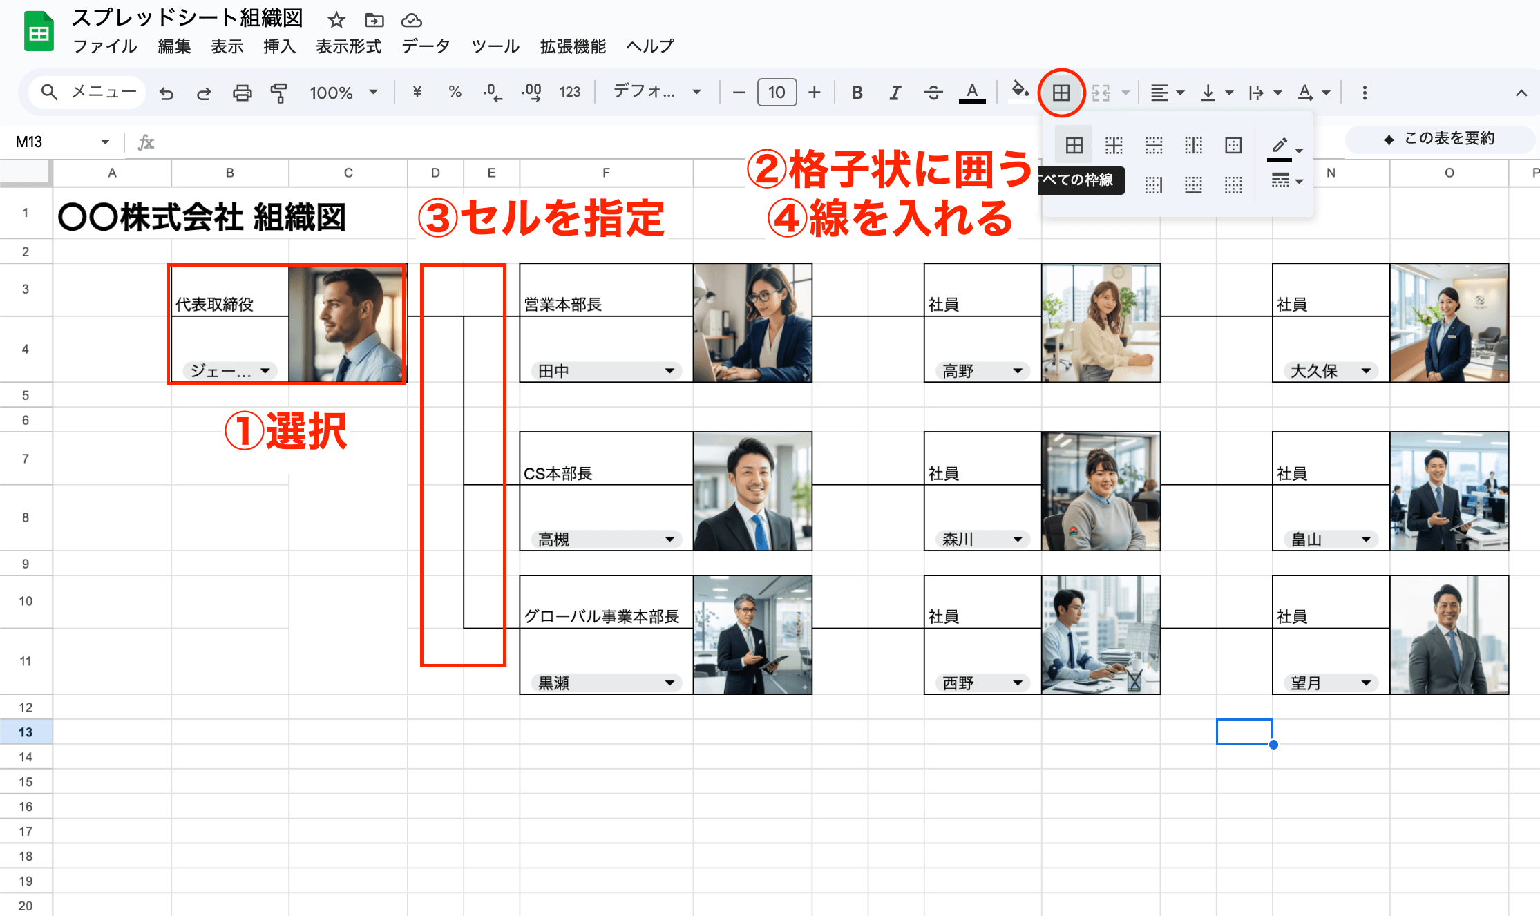Open the border color picker pencil

click(1280, 145)
